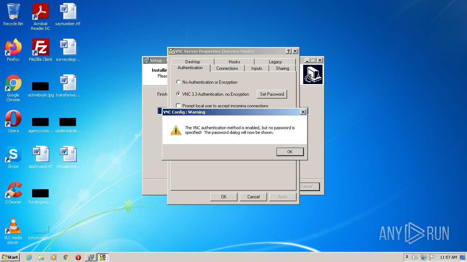
Task: Select the FileZilla Client shortcut
Action: pos(40,50)
